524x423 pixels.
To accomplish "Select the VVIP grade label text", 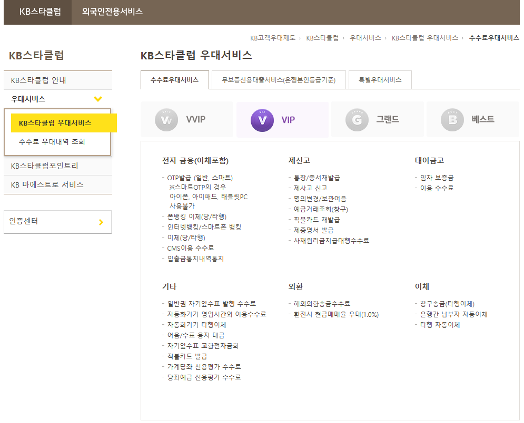I will point(196,119).
